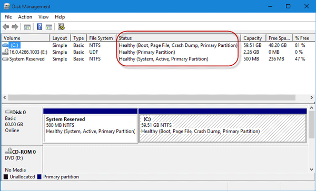Open the Action menu
Screen dimensions: 316x191
tap(25, 17)
